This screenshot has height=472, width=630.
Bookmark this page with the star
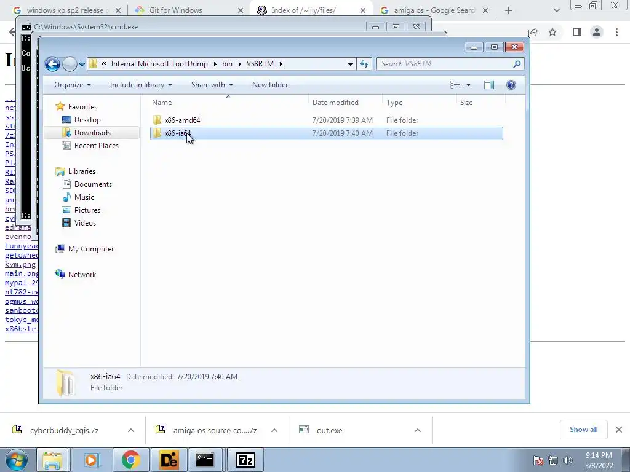552,32
